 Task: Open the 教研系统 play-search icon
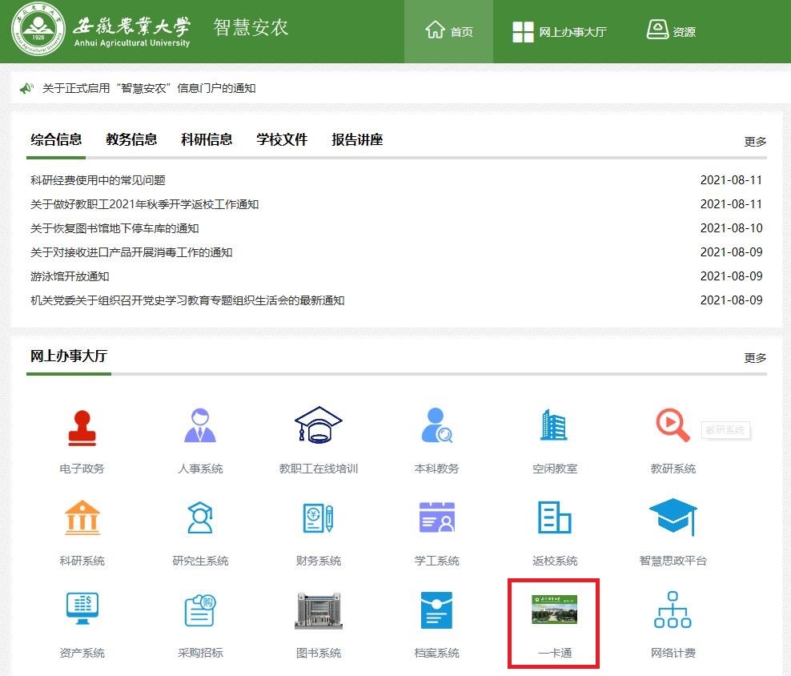(673, 427)
